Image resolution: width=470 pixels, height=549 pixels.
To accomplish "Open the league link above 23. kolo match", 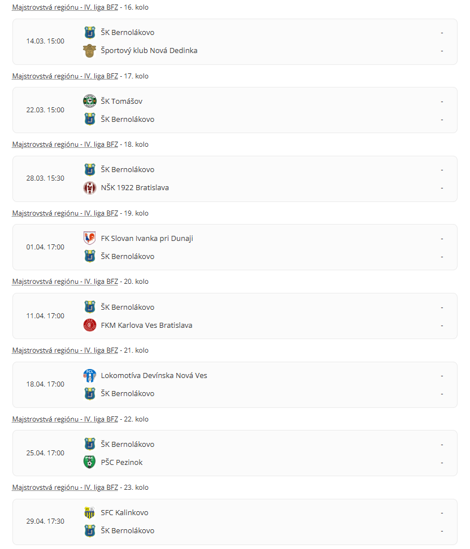I will pyautogui.click(x=65, y=487).
